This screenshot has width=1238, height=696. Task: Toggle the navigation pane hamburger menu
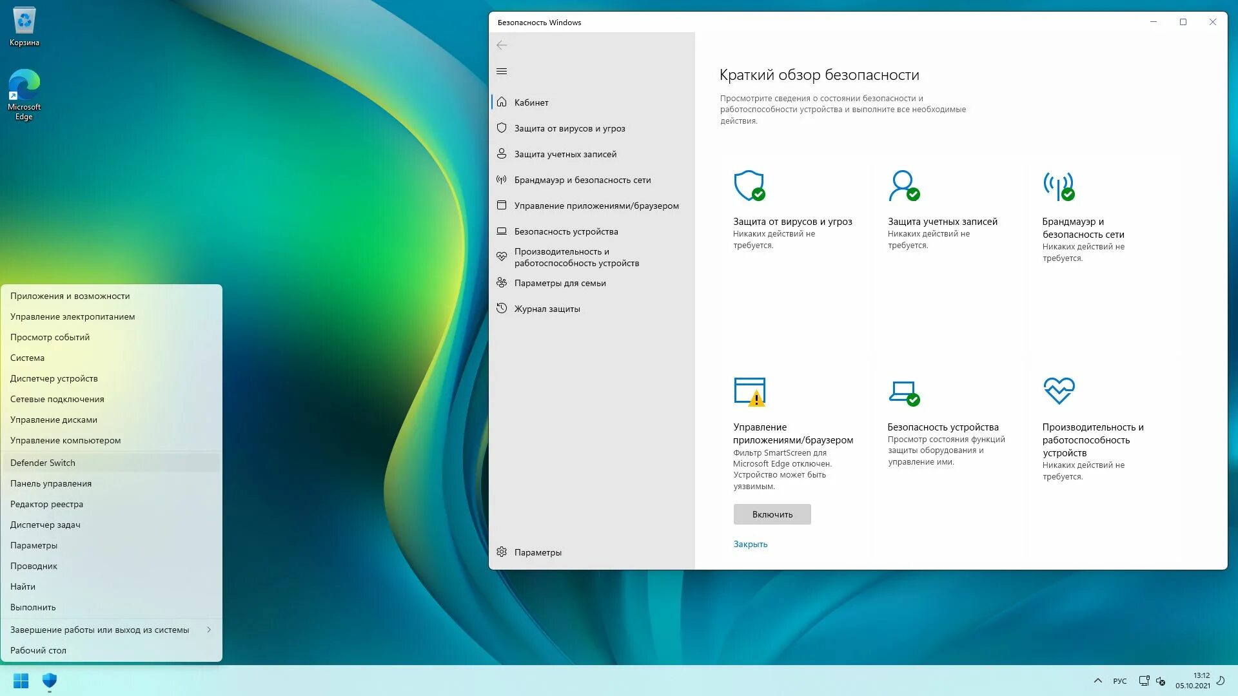(x=502, y=71)
